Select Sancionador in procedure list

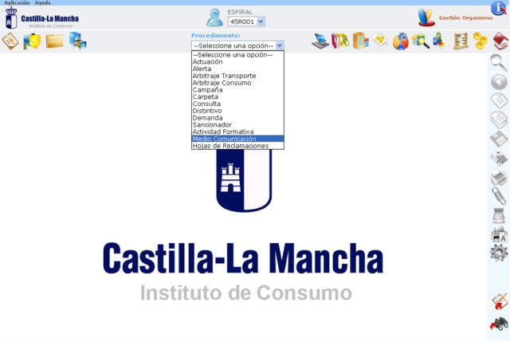237,124
